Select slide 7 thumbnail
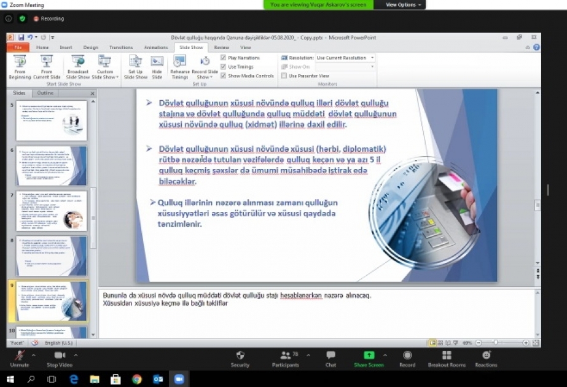 point(52,211)
